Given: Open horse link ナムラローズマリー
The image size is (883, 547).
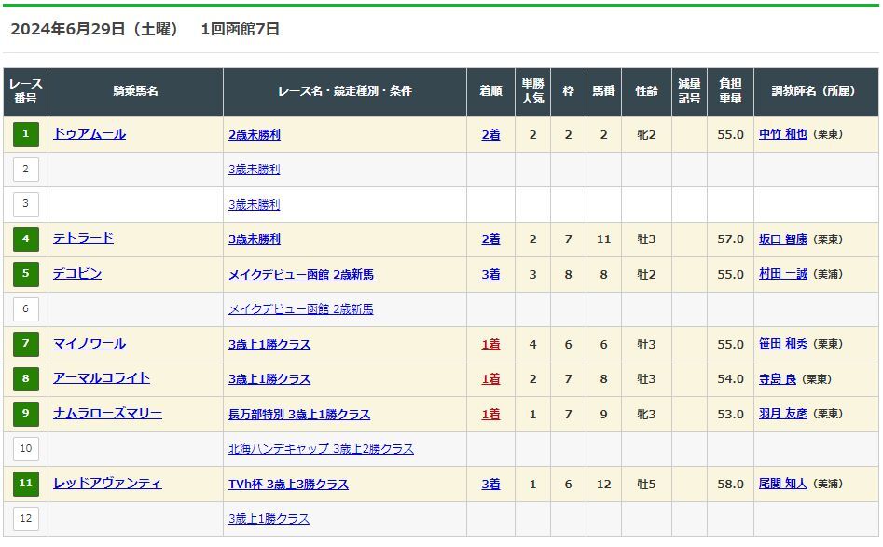Looking at the screenshot, I should (107, 414).
